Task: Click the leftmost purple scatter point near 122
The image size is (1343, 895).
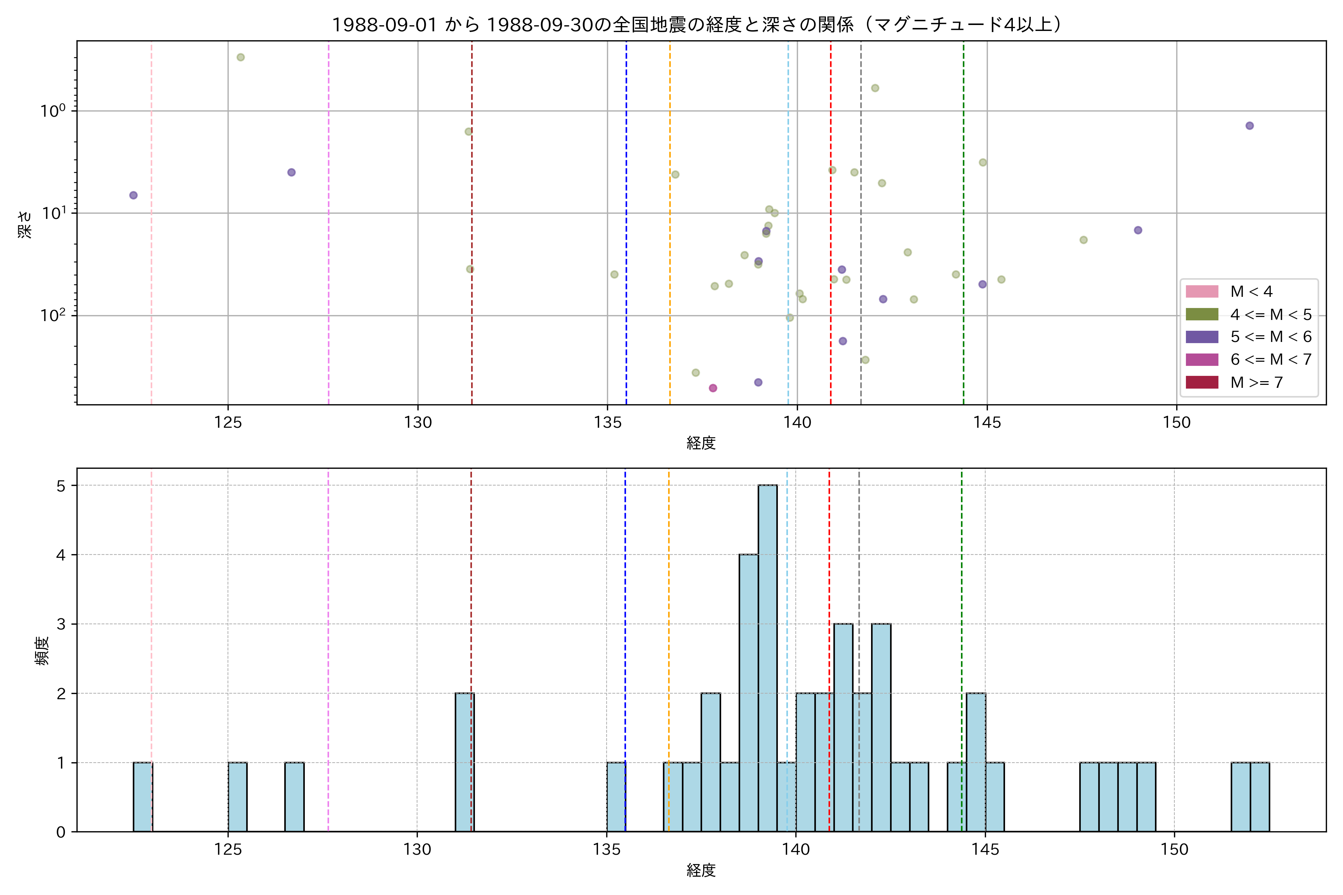Action: 133,195
